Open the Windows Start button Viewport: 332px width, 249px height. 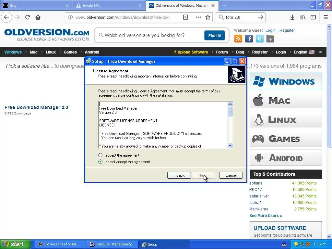pyautogui.click(x=16, y=244)
